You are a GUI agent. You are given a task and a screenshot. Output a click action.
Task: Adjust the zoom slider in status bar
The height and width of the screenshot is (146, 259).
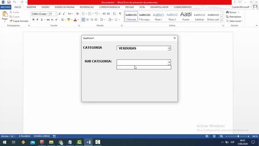point(238,136)
